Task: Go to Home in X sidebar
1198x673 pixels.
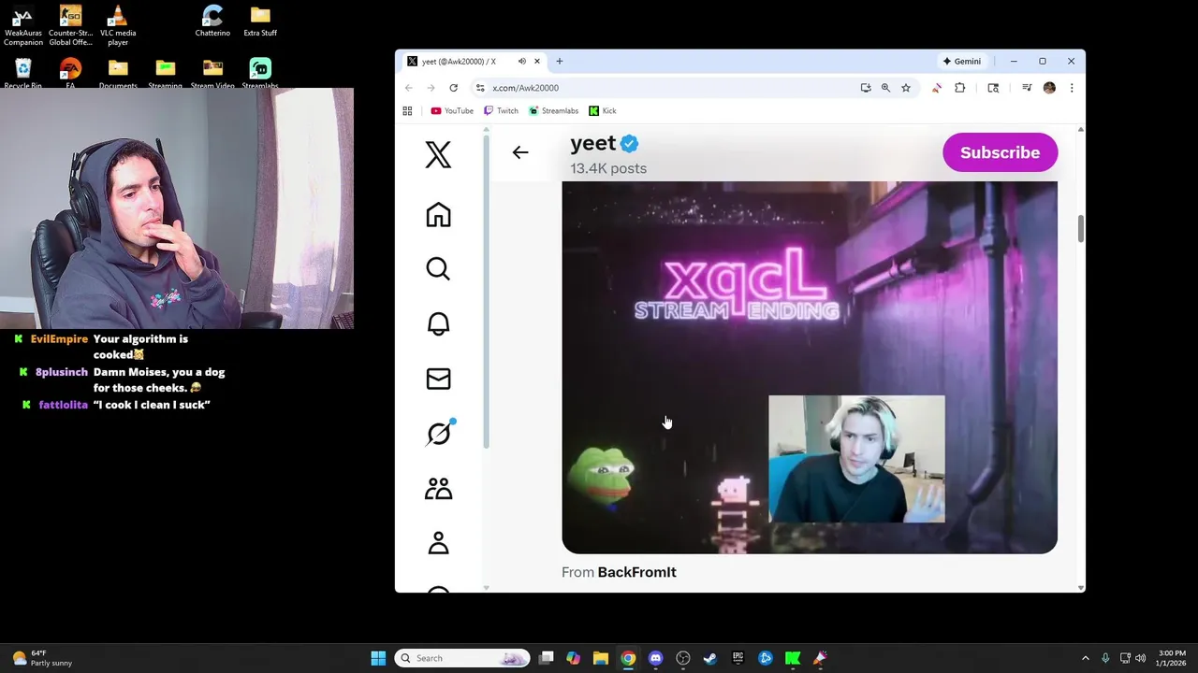Action: (x=438, y=215)
